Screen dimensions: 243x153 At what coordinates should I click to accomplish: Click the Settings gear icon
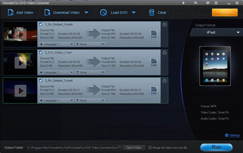[x=227, y=135]
